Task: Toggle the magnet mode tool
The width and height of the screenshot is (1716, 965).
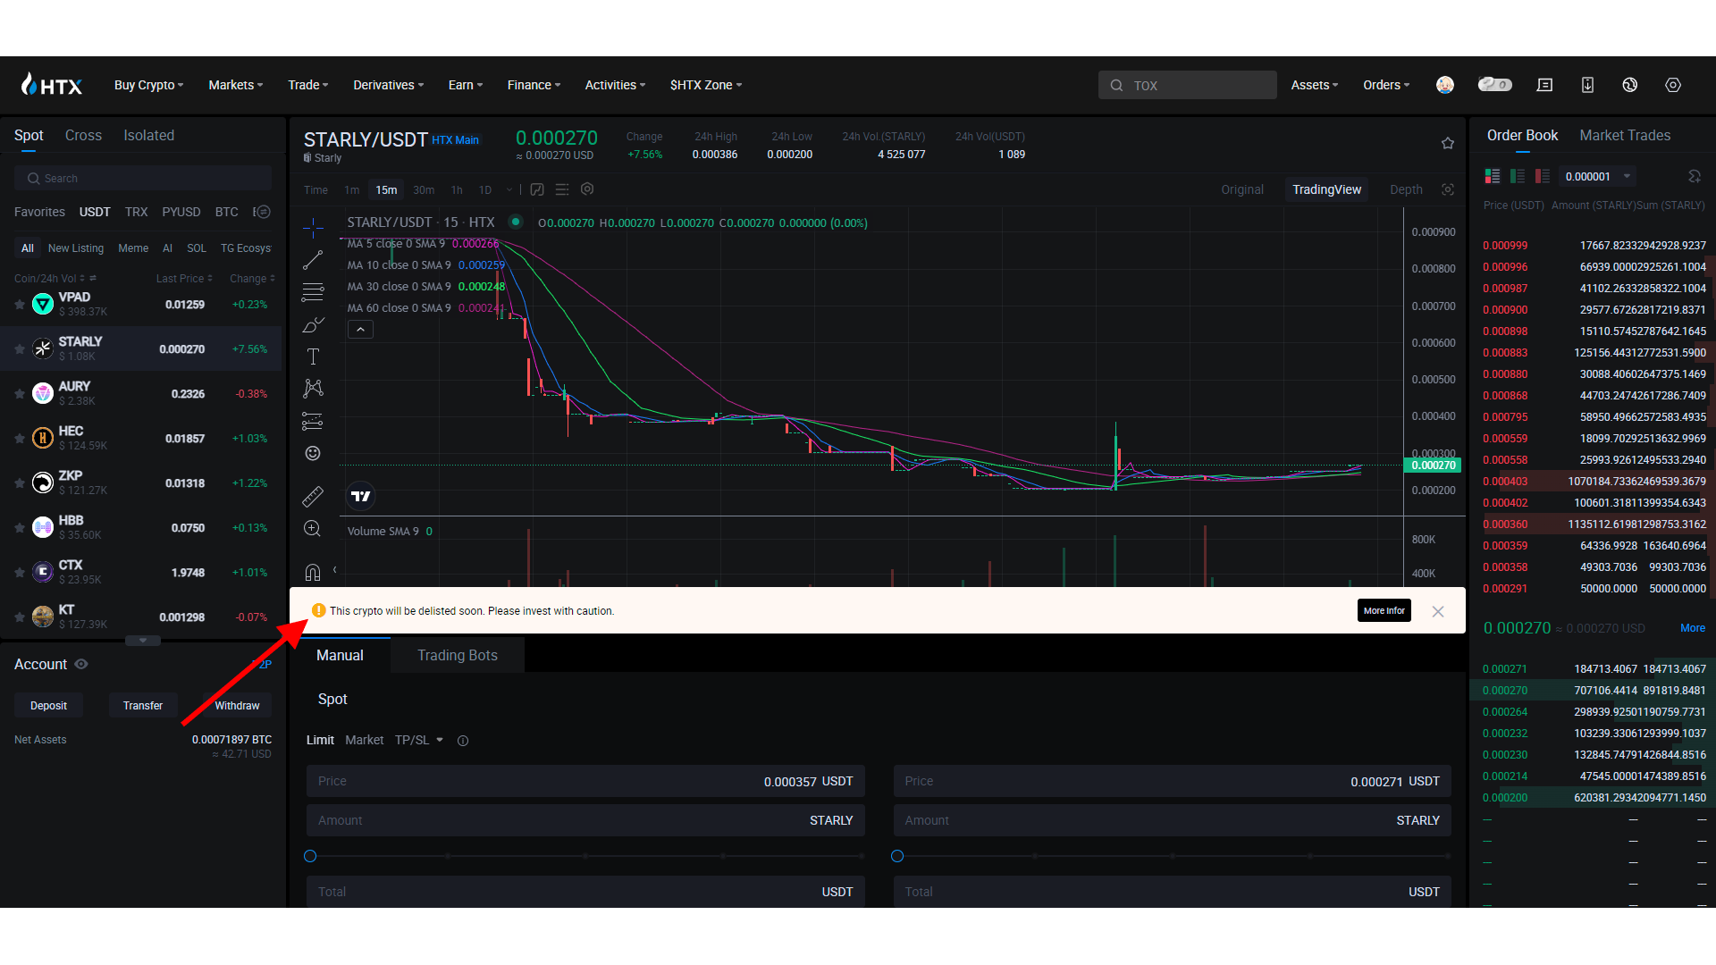Action: point(313,572)
